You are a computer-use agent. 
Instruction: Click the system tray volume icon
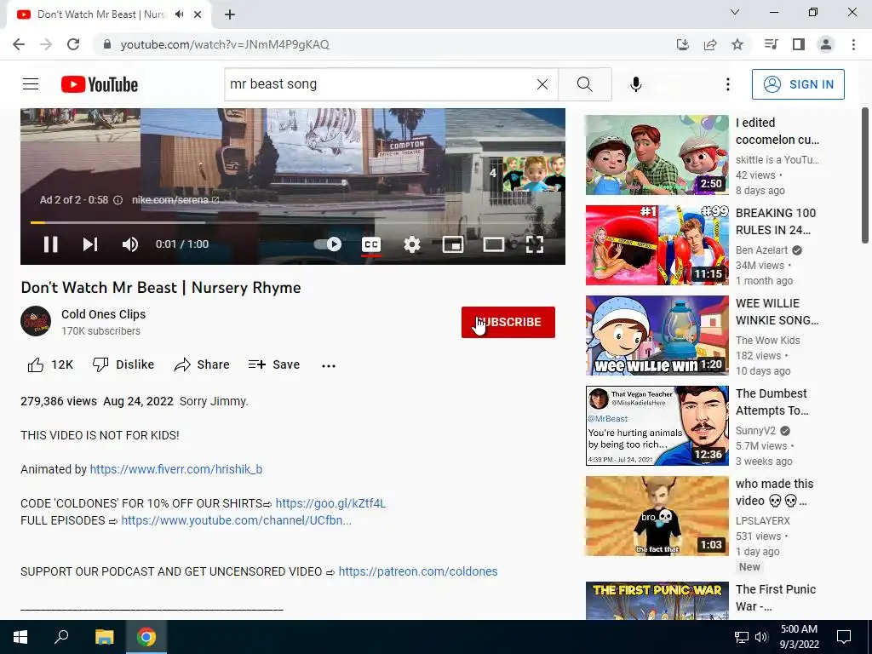coord(761,637)
